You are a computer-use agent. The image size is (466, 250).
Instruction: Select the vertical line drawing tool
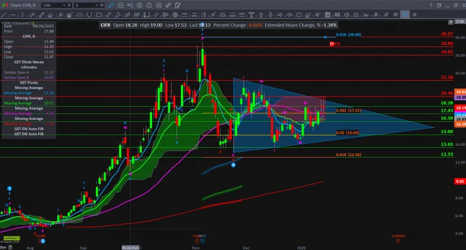[23, 14]
